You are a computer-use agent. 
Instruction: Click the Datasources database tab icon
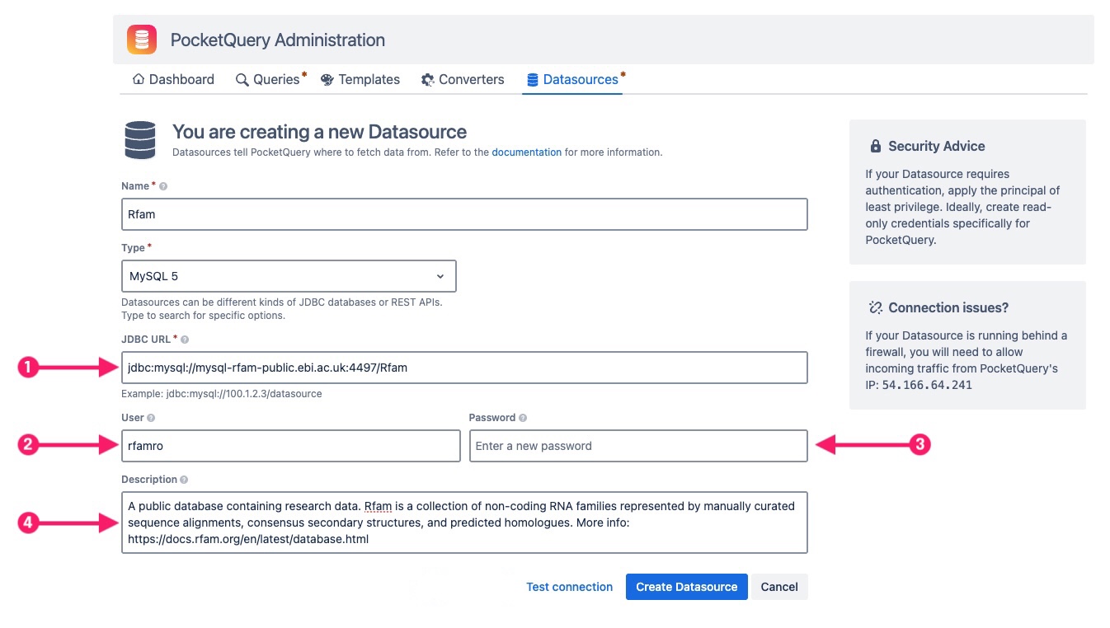pyautogui.click(x=533, y=80)
